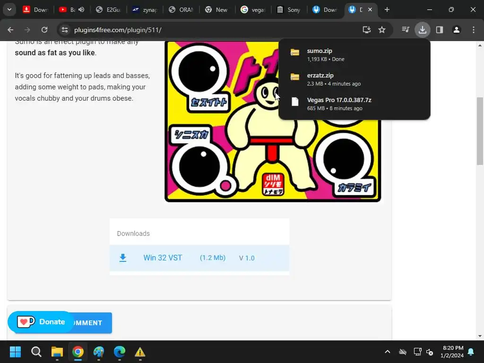Open erzatz.zip from downloads popup
Viewport: 484px width, 363px height.
pos(354,79)
